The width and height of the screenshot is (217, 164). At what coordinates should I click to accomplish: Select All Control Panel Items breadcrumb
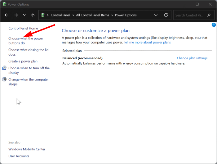click(93, 15)
